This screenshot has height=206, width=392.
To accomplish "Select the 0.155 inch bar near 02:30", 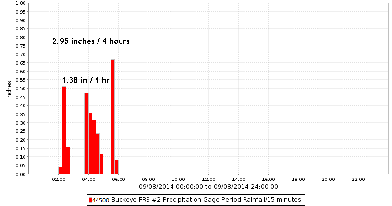I will pyautogui.click(x=68, y=160).
